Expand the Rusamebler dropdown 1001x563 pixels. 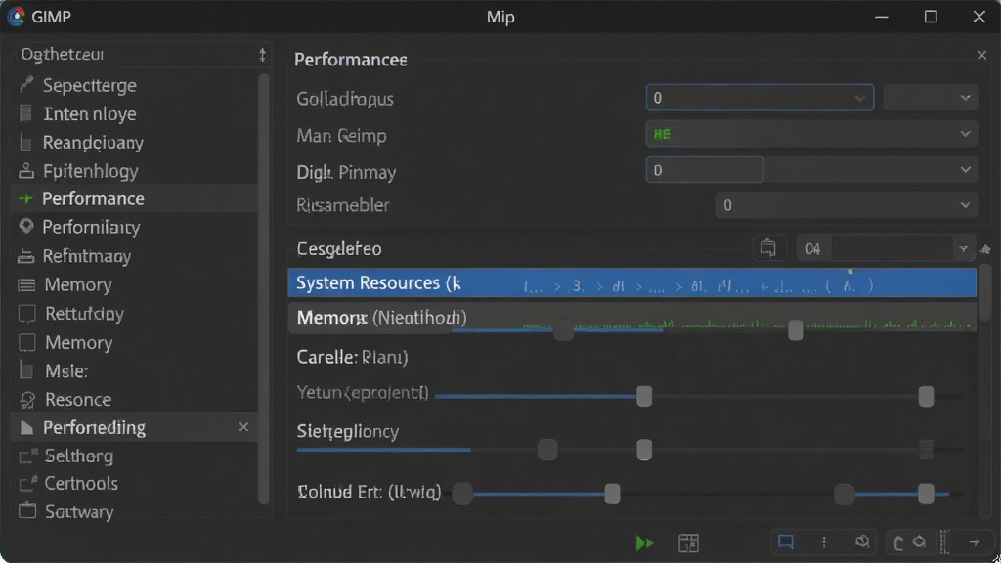(846, 205)
